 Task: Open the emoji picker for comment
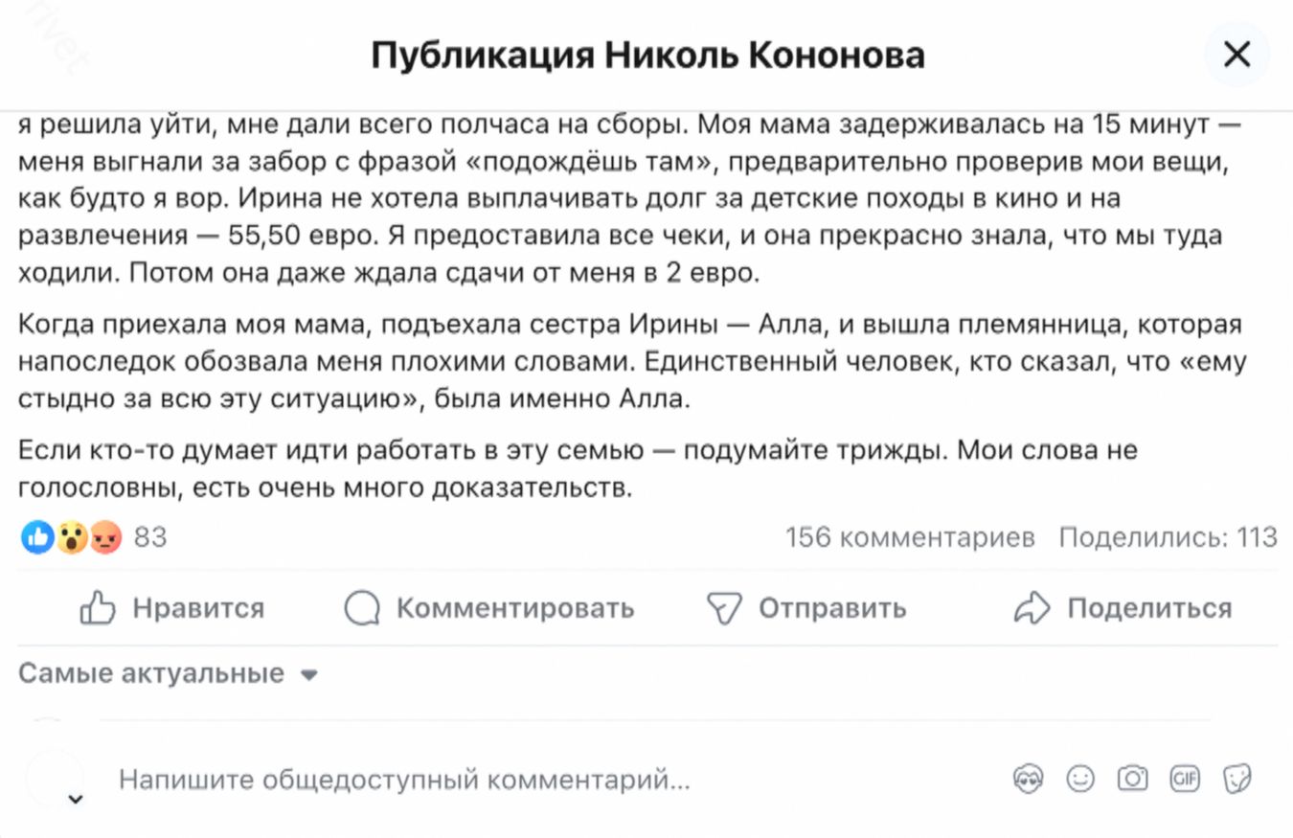(x=1080, y=779)
